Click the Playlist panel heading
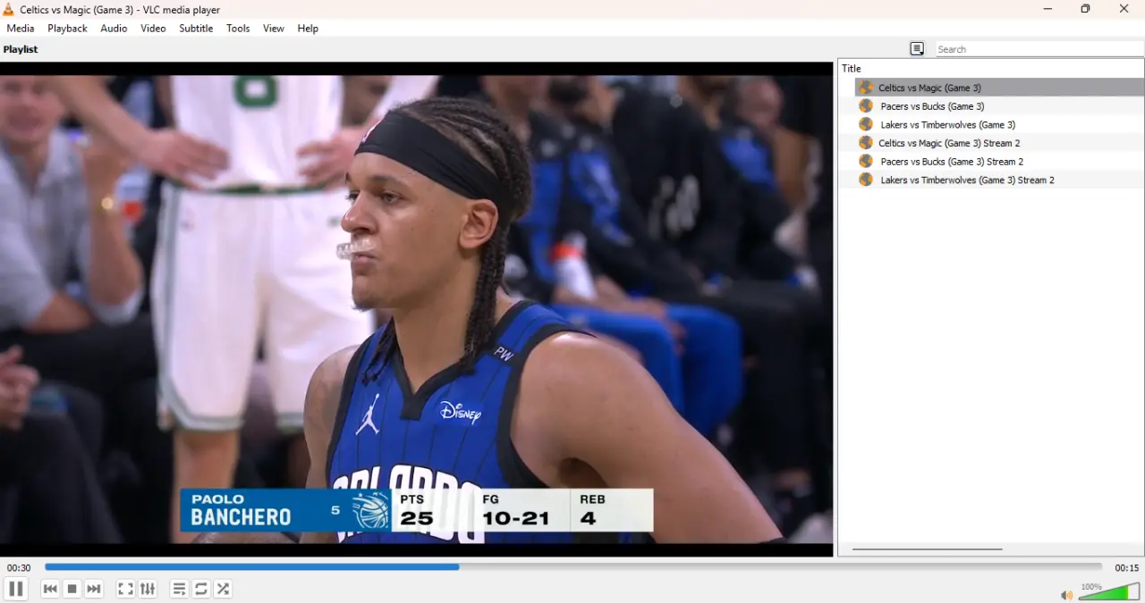The image size is (1145, 603). [21, 49]
